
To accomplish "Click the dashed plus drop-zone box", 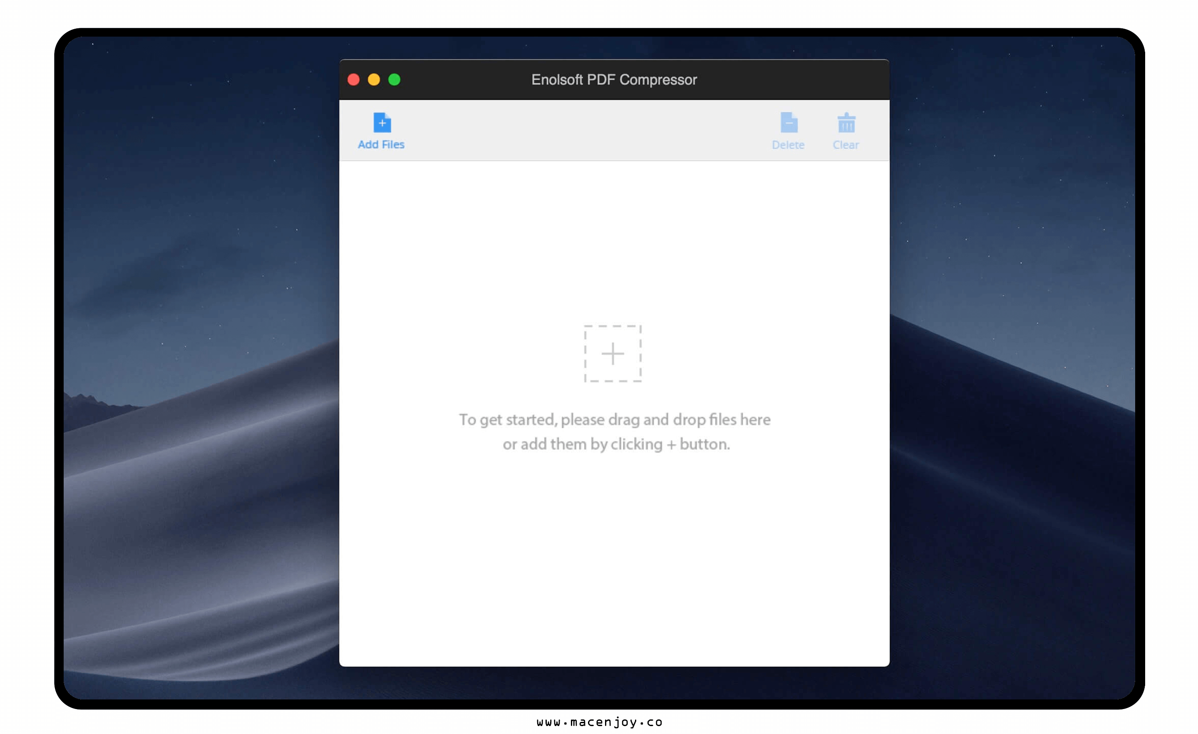I will pos(613,353).
